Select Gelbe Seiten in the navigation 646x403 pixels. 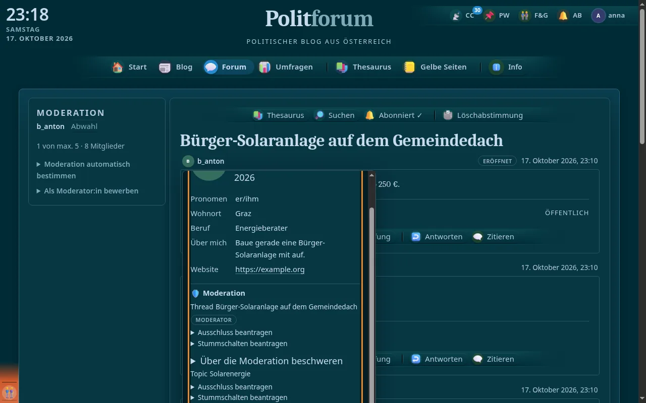[x=435, y=67]
